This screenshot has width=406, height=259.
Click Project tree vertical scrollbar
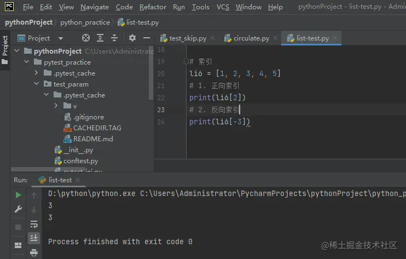pos(151,73)
